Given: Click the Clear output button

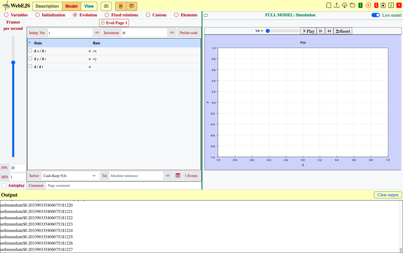Looking at the screenshot, I should (x=388, y=195).
